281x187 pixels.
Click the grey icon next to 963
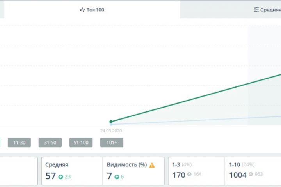(x=252, y=175)
